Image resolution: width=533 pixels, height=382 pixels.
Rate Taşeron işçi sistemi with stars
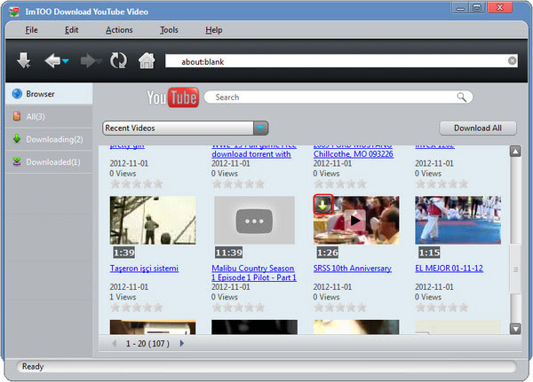[x=136, y=308]
